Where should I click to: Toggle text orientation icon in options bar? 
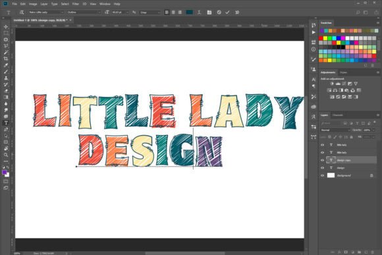tap(22, 12)
